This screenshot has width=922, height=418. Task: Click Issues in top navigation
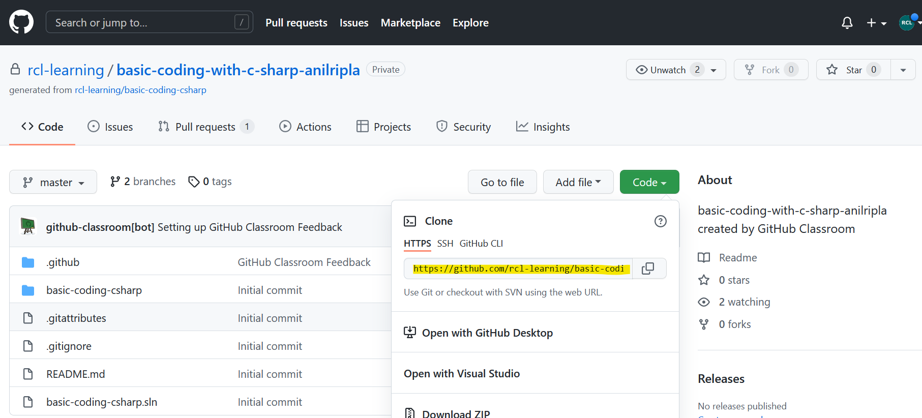[354, 23]
